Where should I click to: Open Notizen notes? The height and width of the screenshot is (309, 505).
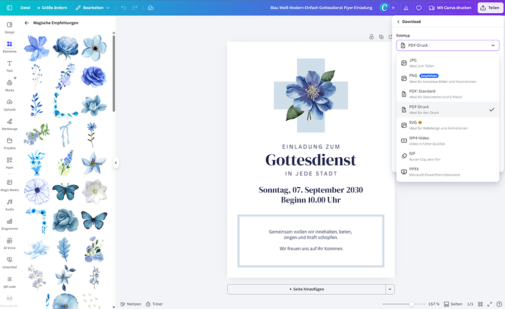pos(131,304)
